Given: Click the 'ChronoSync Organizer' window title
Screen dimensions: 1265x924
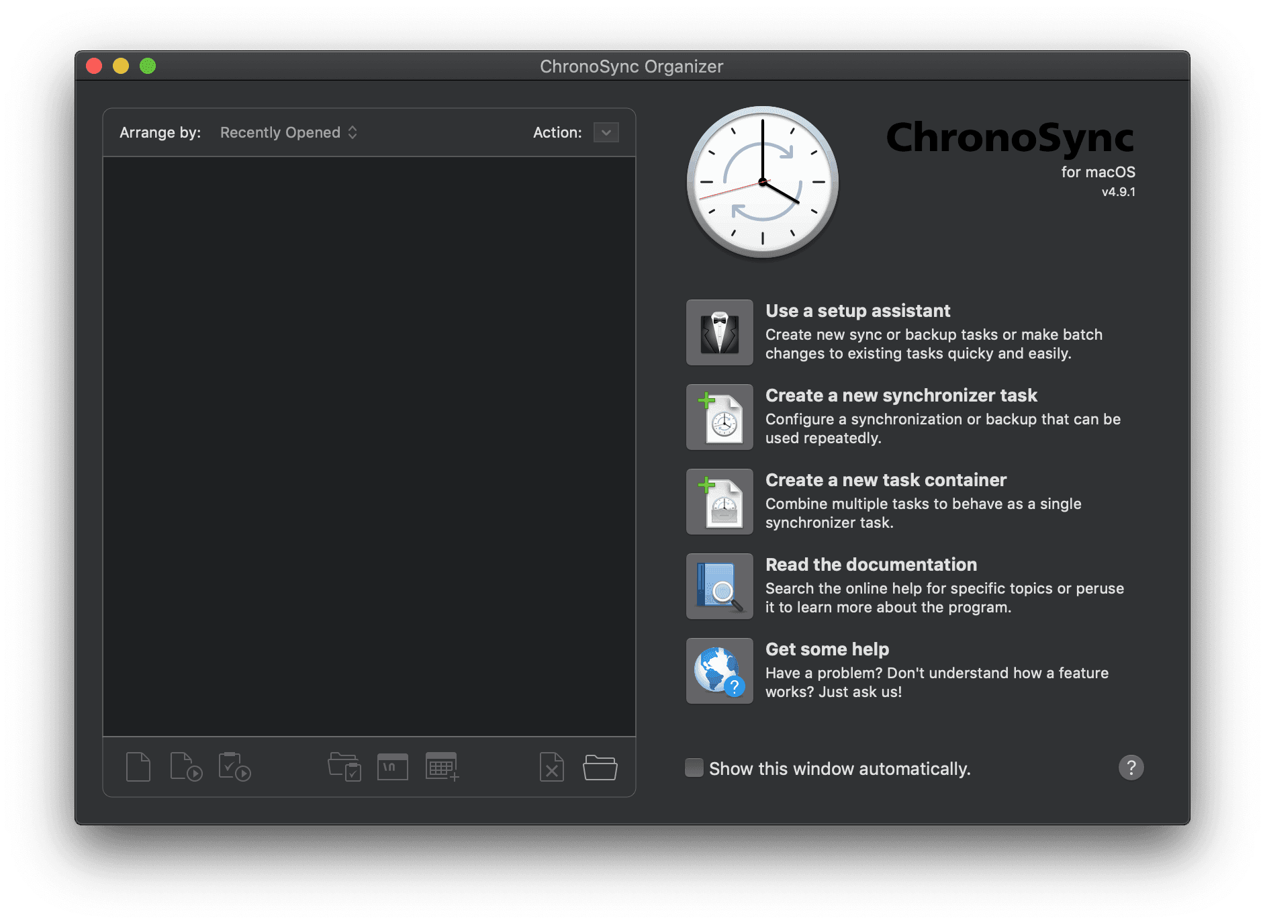Looking at the screenshot, I should click(x=632, y=66).
